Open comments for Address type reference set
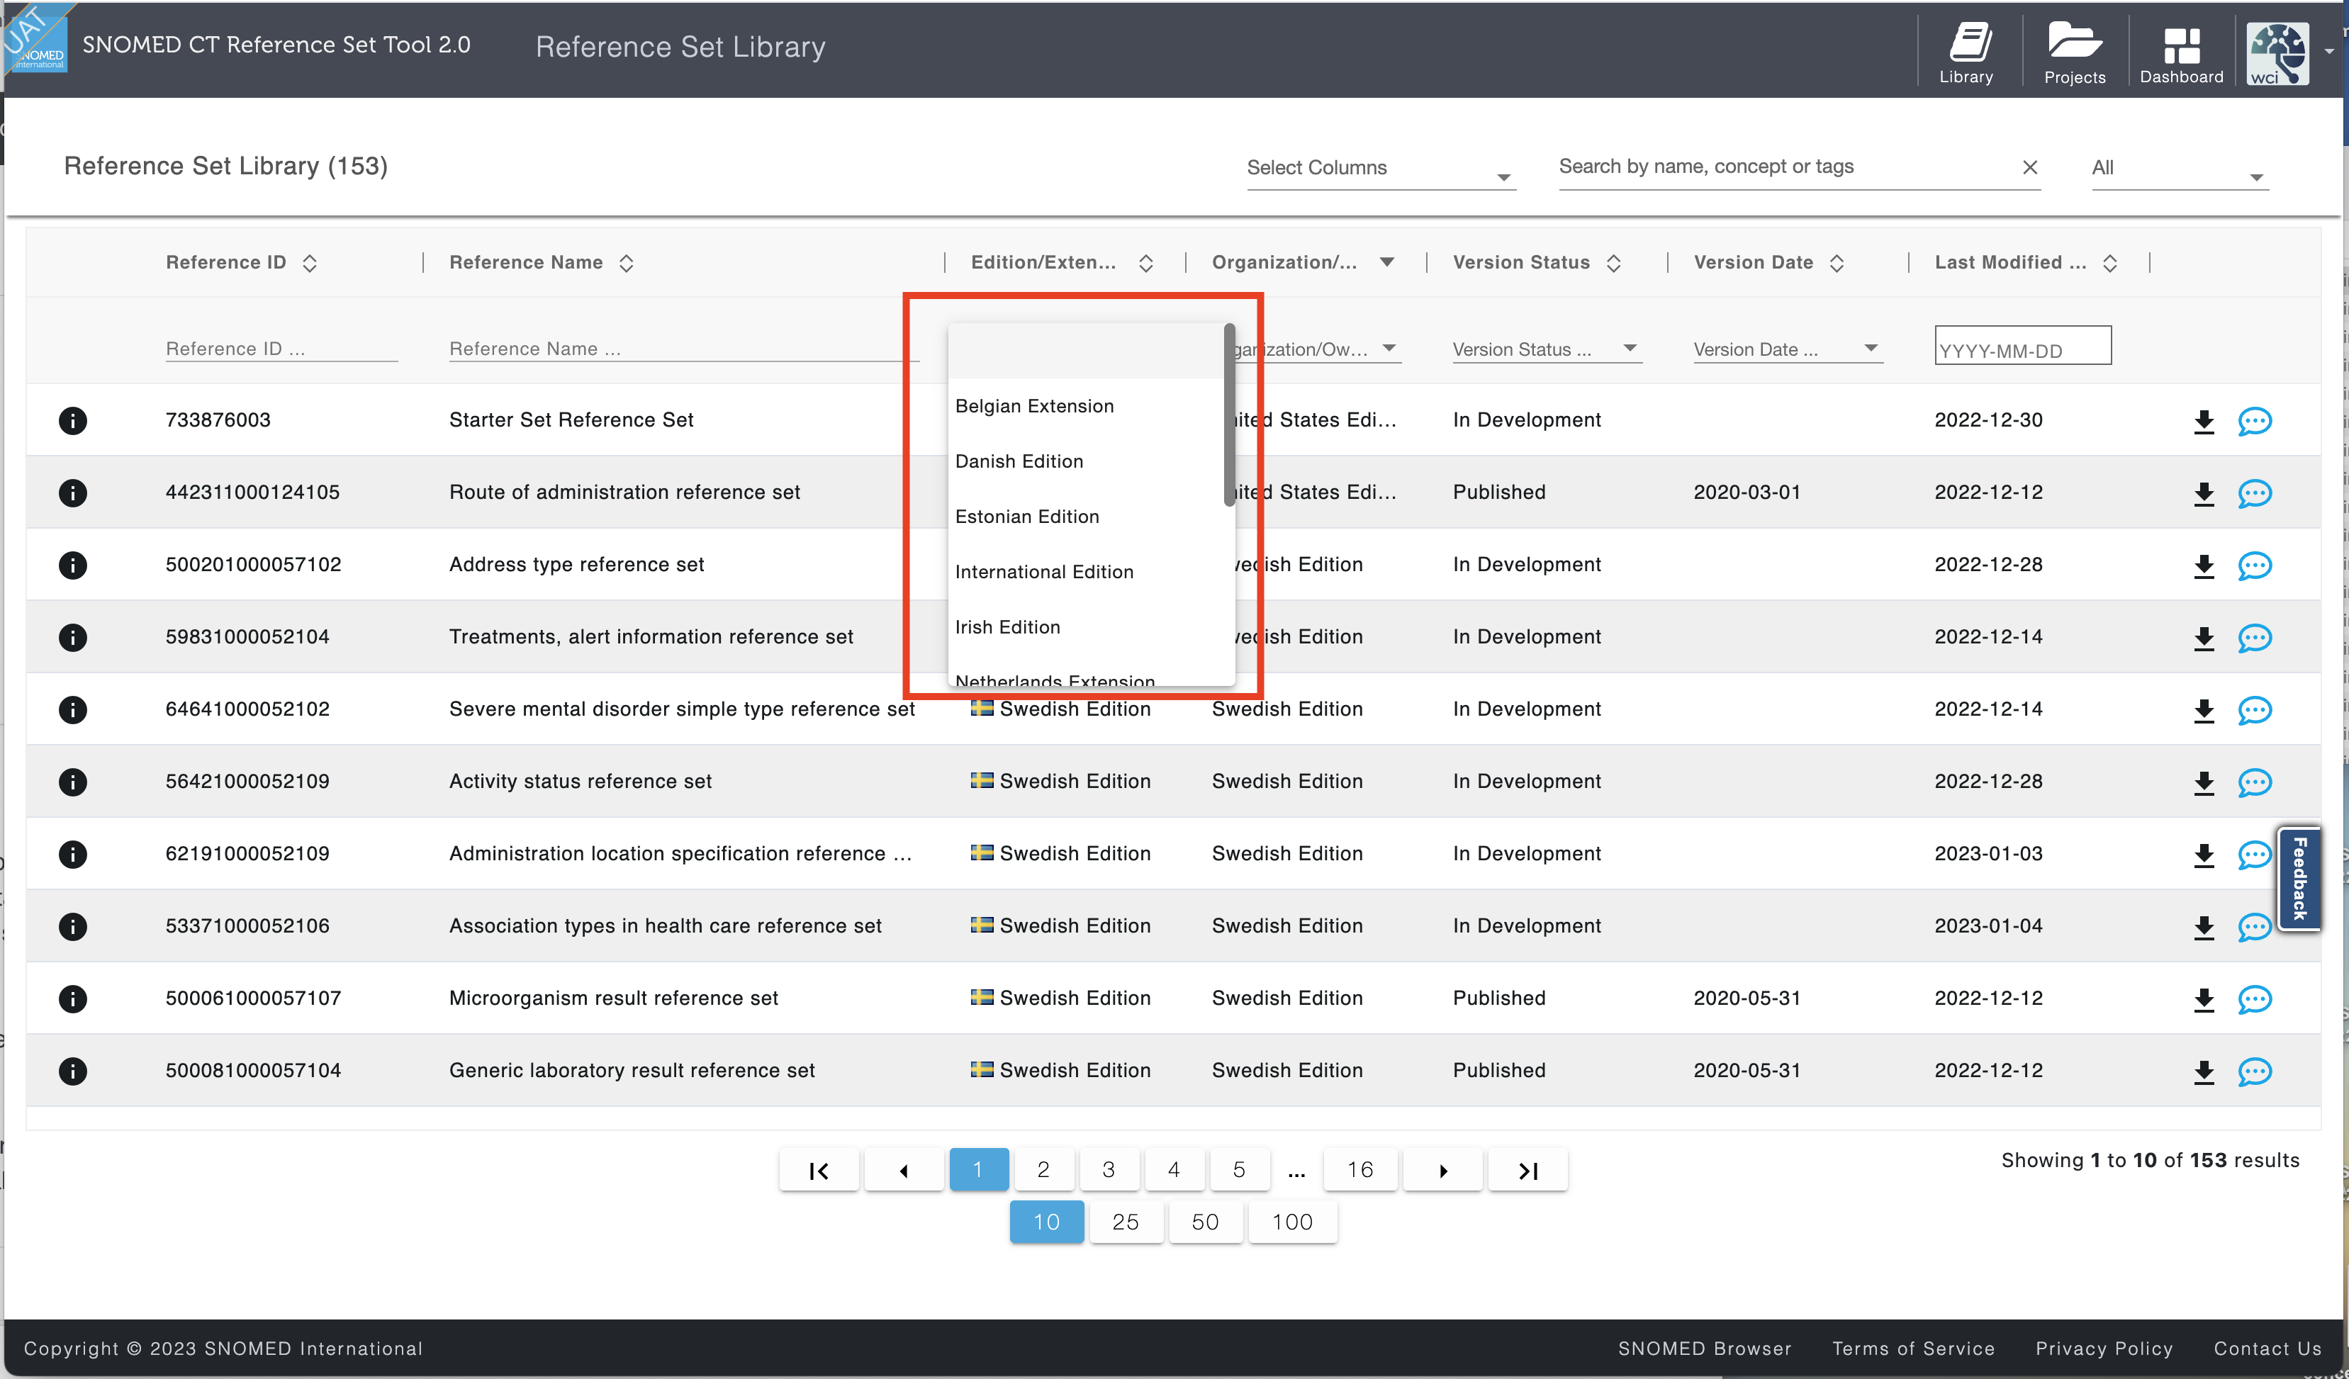The height and width of the screenshot is (1379, 2349). (x=2254, y=565)
